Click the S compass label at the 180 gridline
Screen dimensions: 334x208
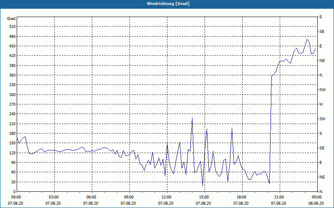click(x=321, y=134)
